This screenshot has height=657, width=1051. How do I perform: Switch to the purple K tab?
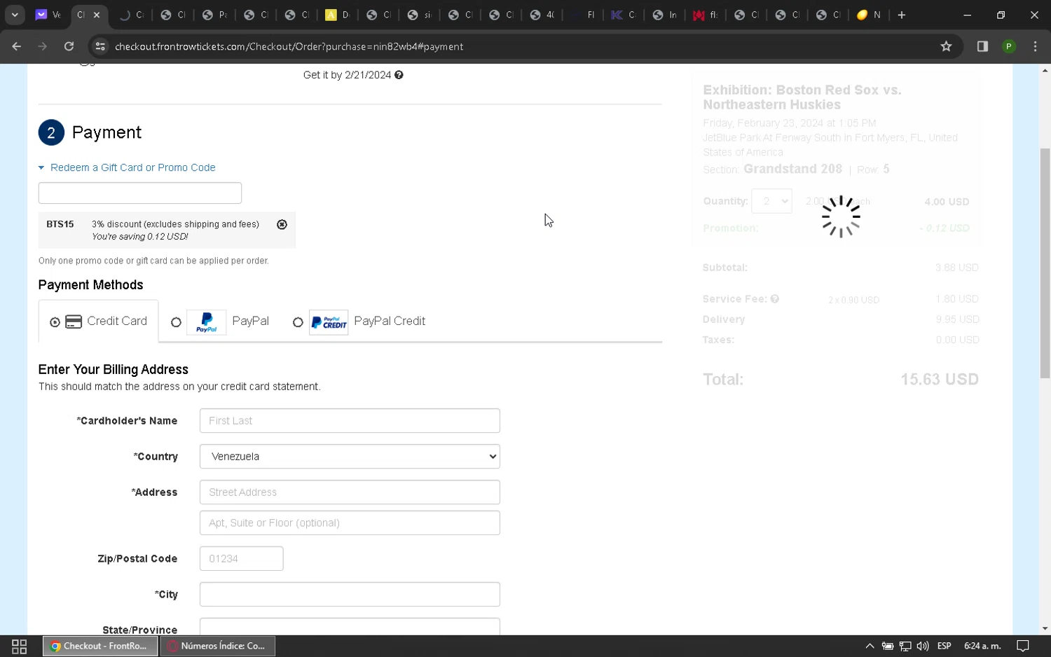623,15
